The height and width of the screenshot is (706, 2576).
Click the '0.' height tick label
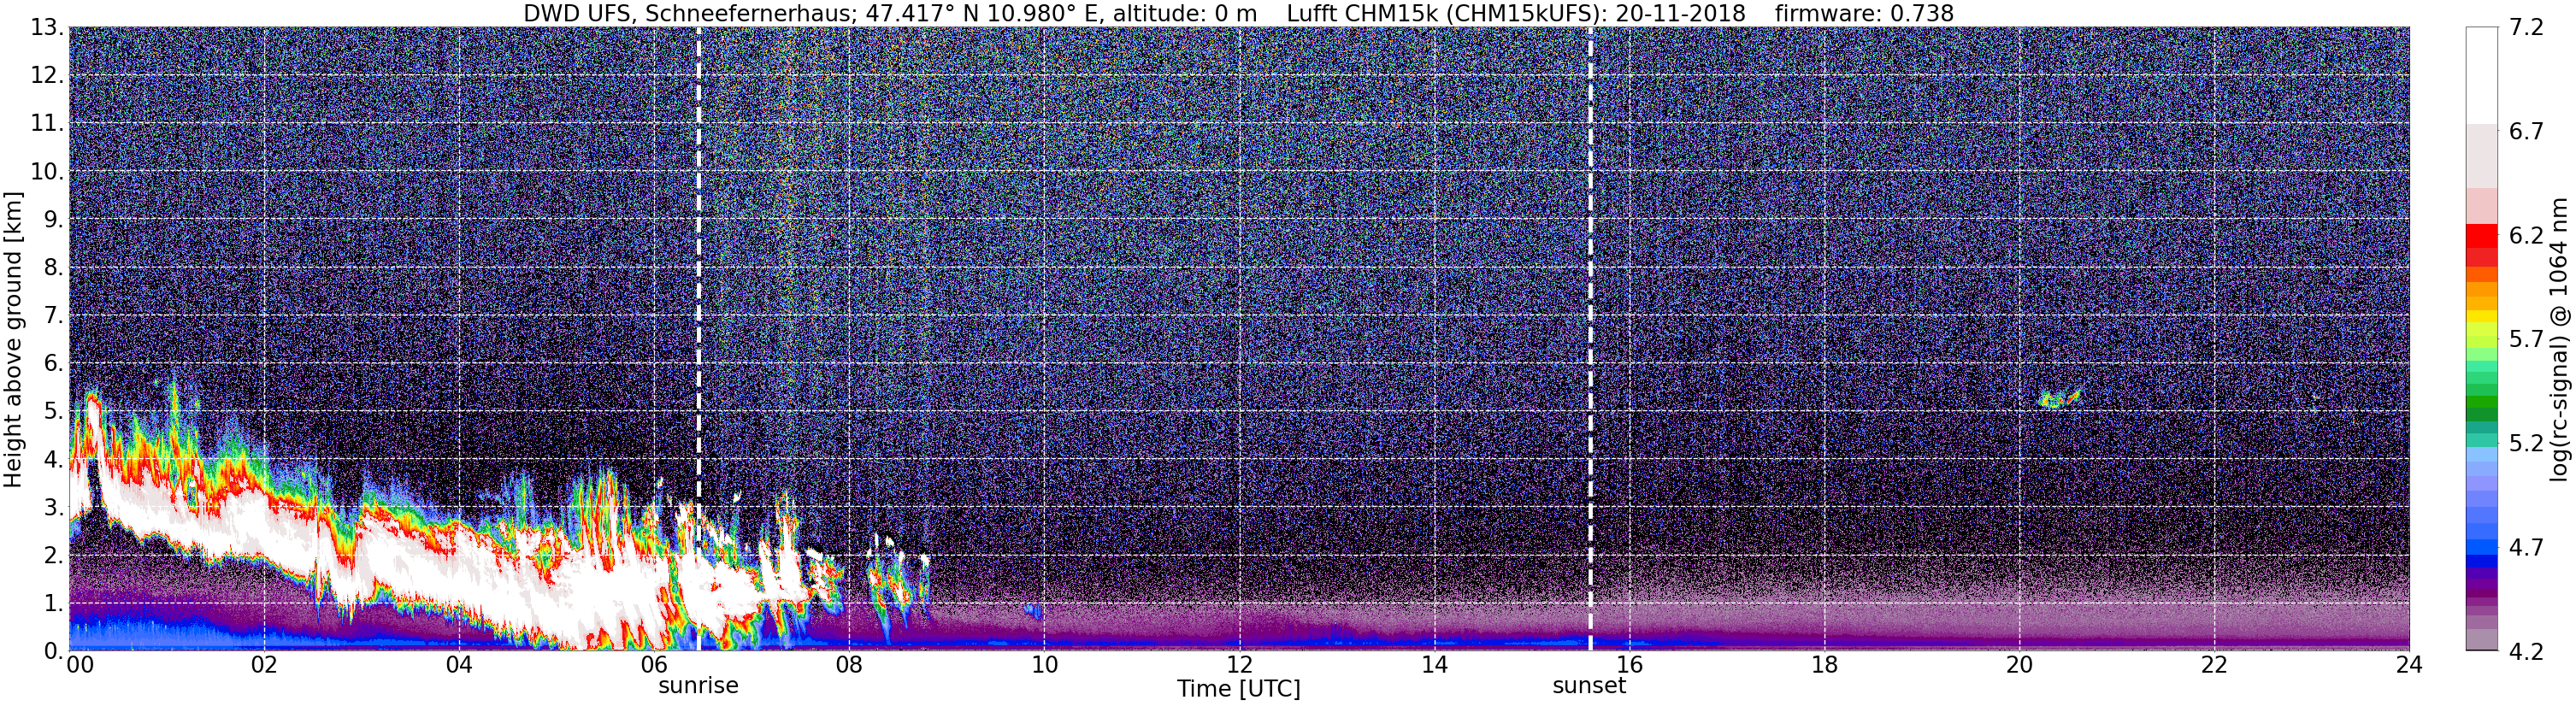click(54, 651)
